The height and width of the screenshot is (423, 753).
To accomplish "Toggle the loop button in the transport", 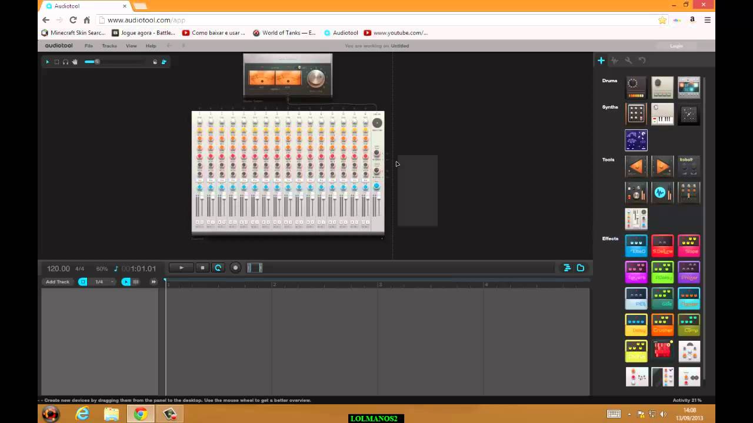I will [218, 268].
